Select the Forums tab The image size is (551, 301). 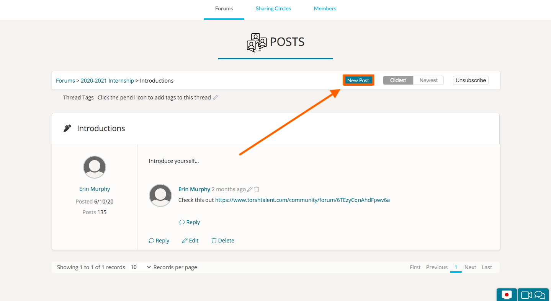(x=224, y=8)
